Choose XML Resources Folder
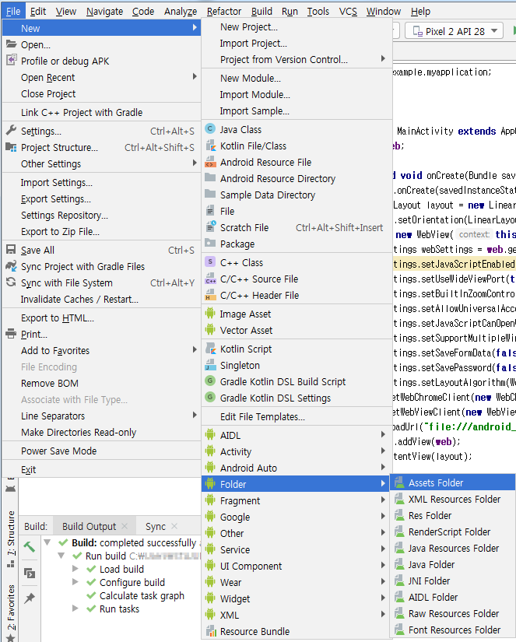The height and width of the screenshot is (642, 516). pyautogui.click(x=452, y=499)
